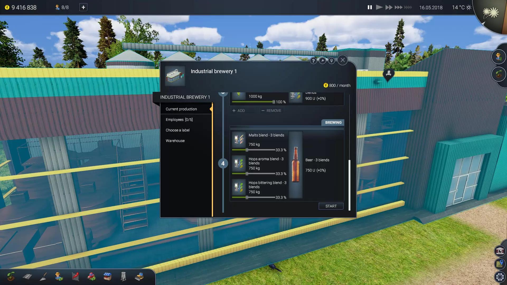Open the red statistics chart icon

tap(76, 277)
